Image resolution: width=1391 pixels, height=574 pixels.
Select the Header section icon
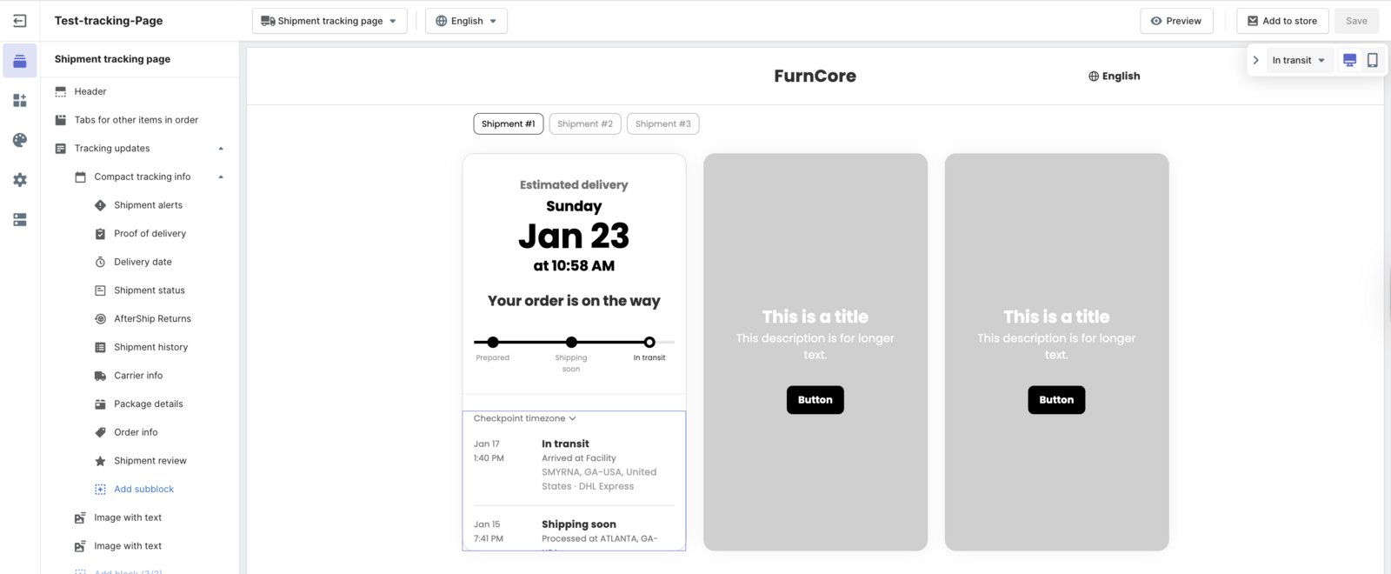coord(61,91)
